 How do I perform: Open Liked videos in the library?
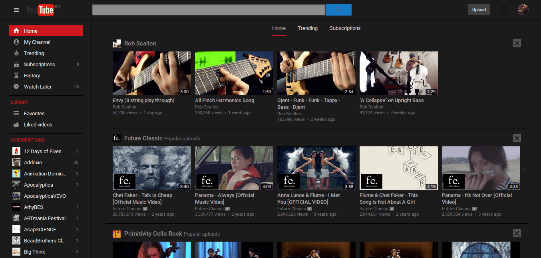point(38,124)
